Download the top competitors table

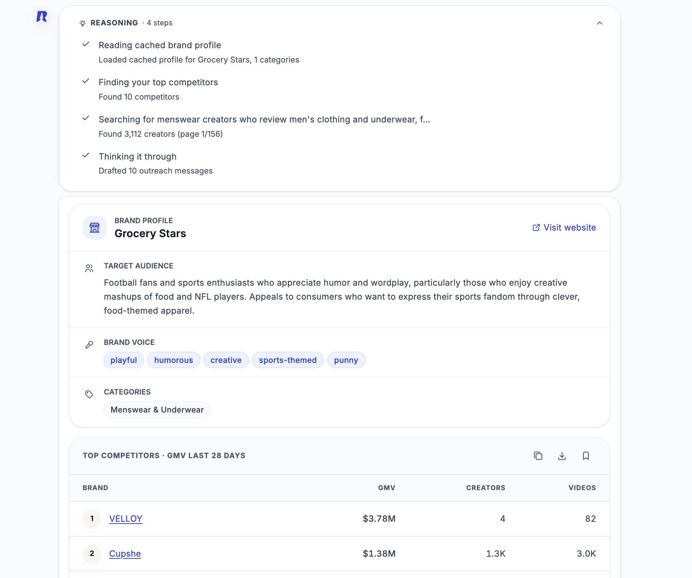(x=562, y=456)
